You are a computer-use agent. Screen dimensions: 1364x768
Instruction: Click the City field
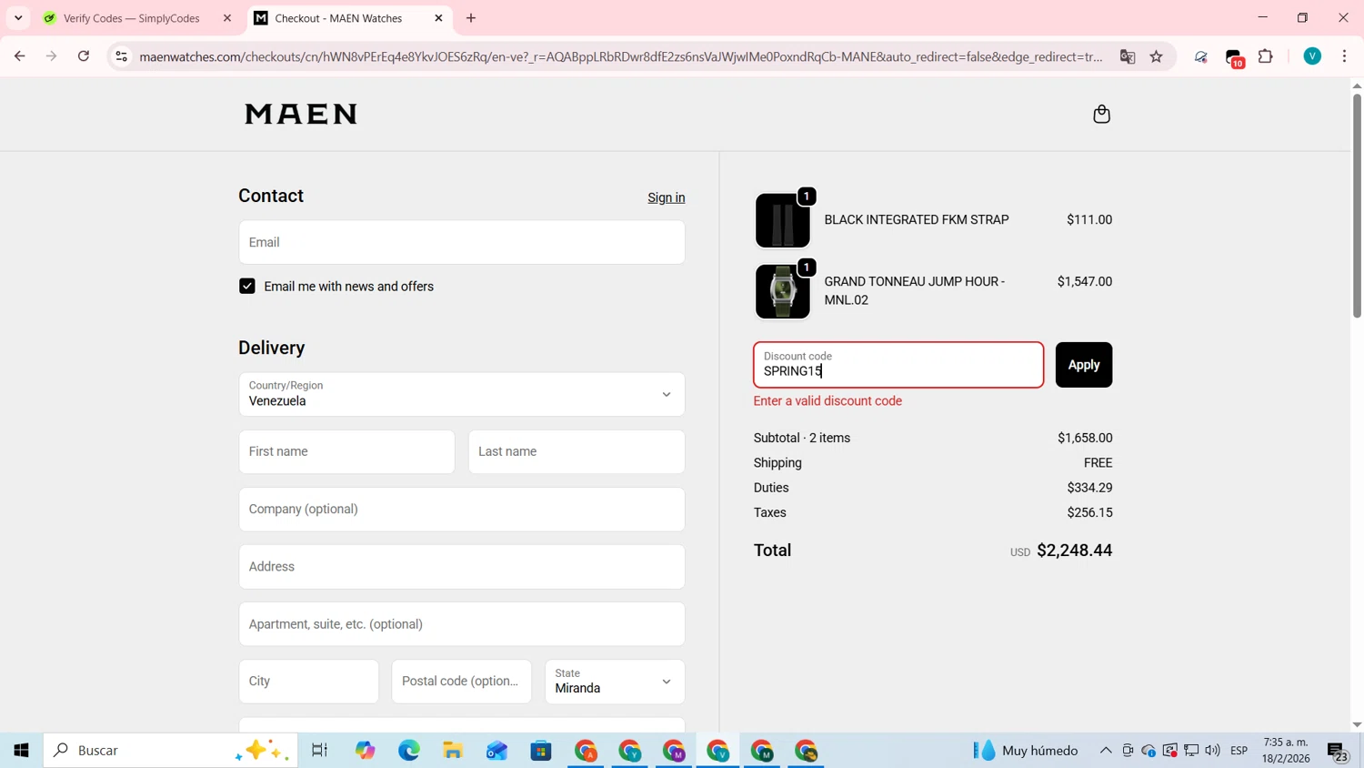click(308, 682)
